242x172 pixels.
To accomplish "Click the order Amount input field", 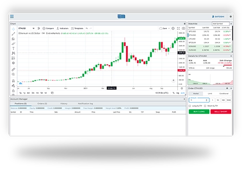I will [x=199, y=100].
